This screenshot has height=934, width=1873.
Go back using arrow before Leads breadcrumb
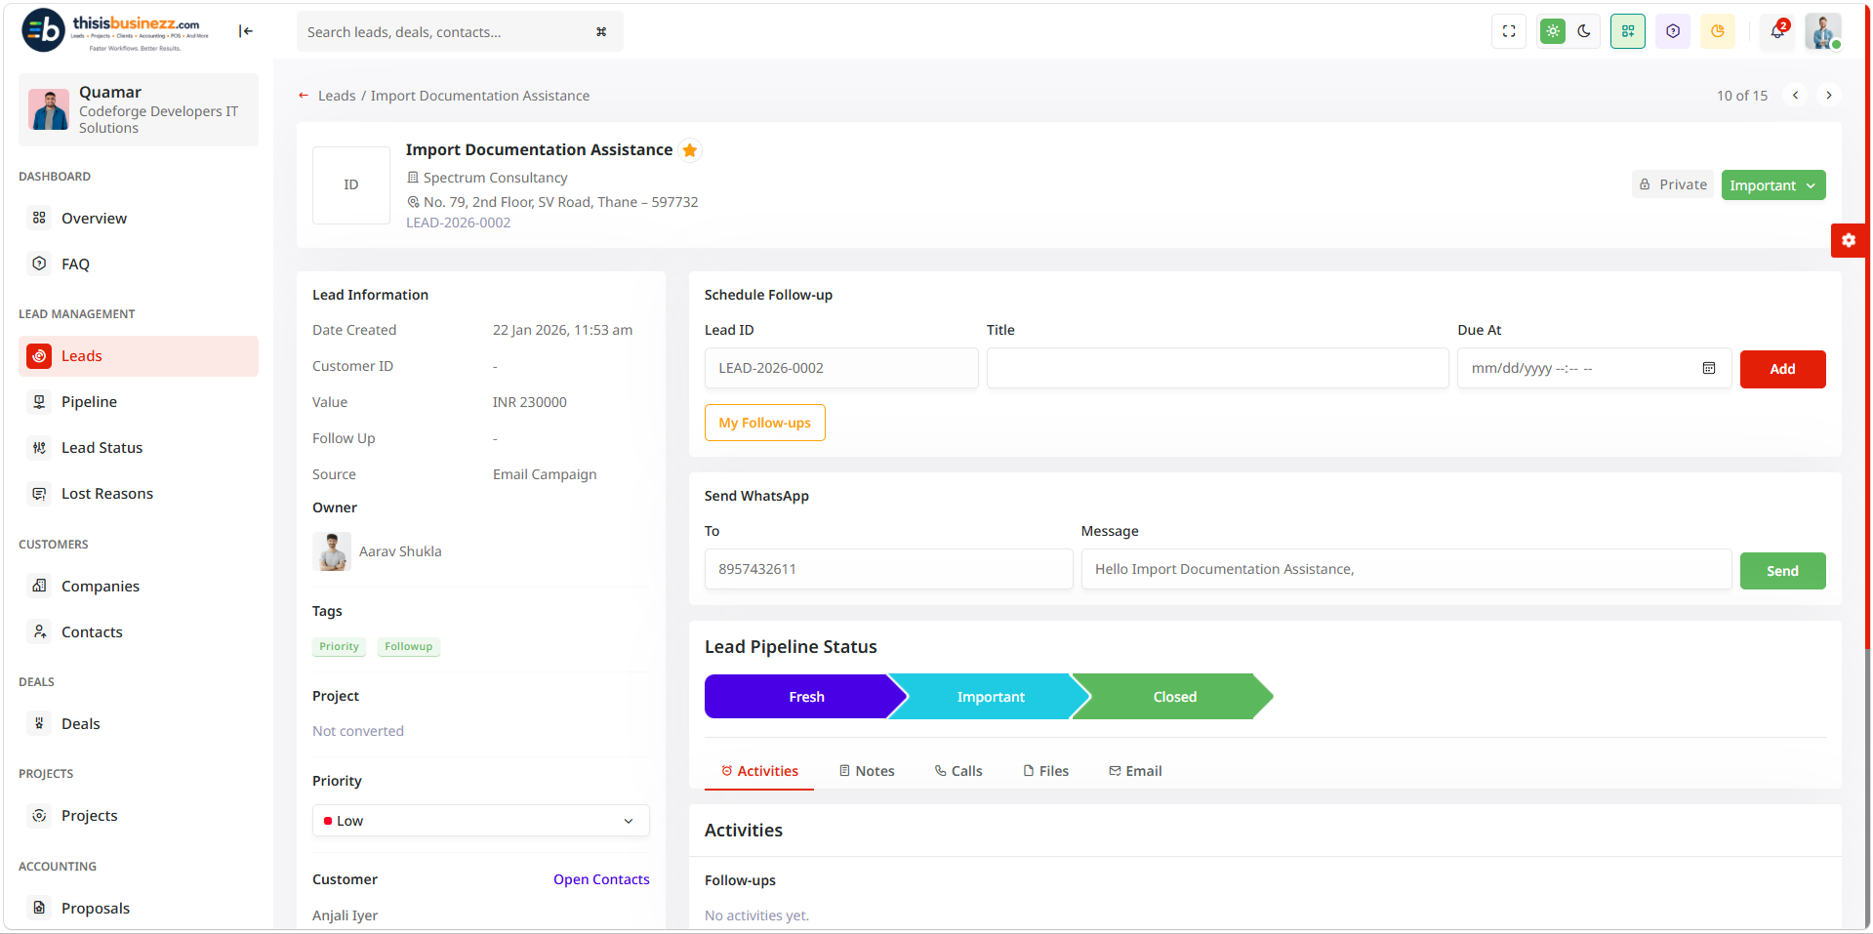(x=304, y=96)
